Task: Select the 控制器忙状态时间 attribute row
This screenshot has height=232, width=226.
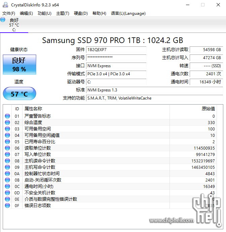Action: [110, 173]
